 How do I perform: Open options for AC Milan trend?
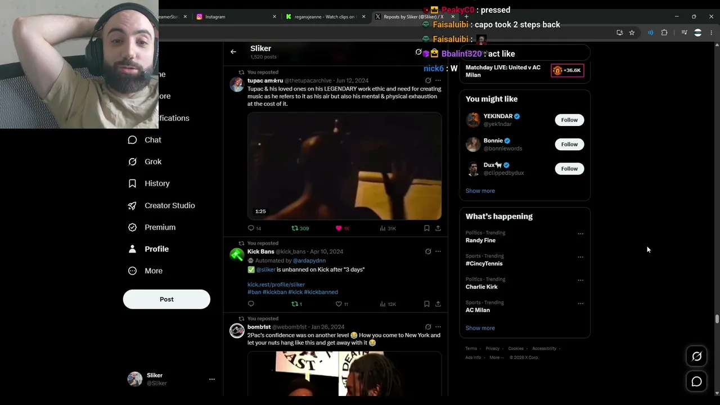tap(580, 303)
